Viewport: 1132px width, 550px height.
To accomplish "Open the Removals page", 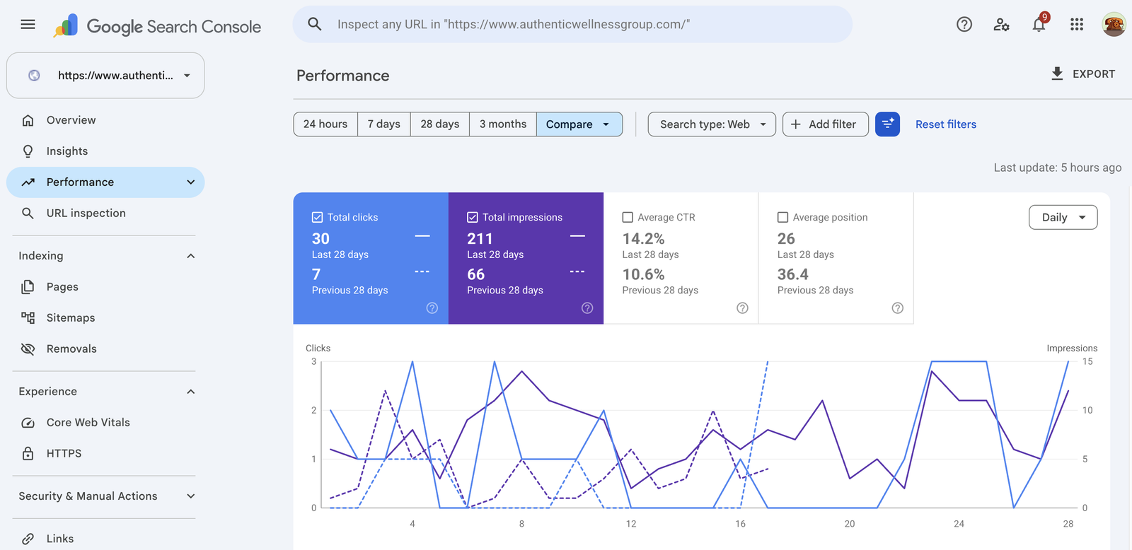I will coord(105,349).
